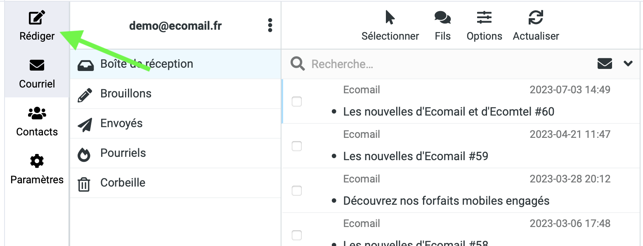Open the Rédiger compose icon
Viewport: 643px width, 246px height.
tap(37, 17)
